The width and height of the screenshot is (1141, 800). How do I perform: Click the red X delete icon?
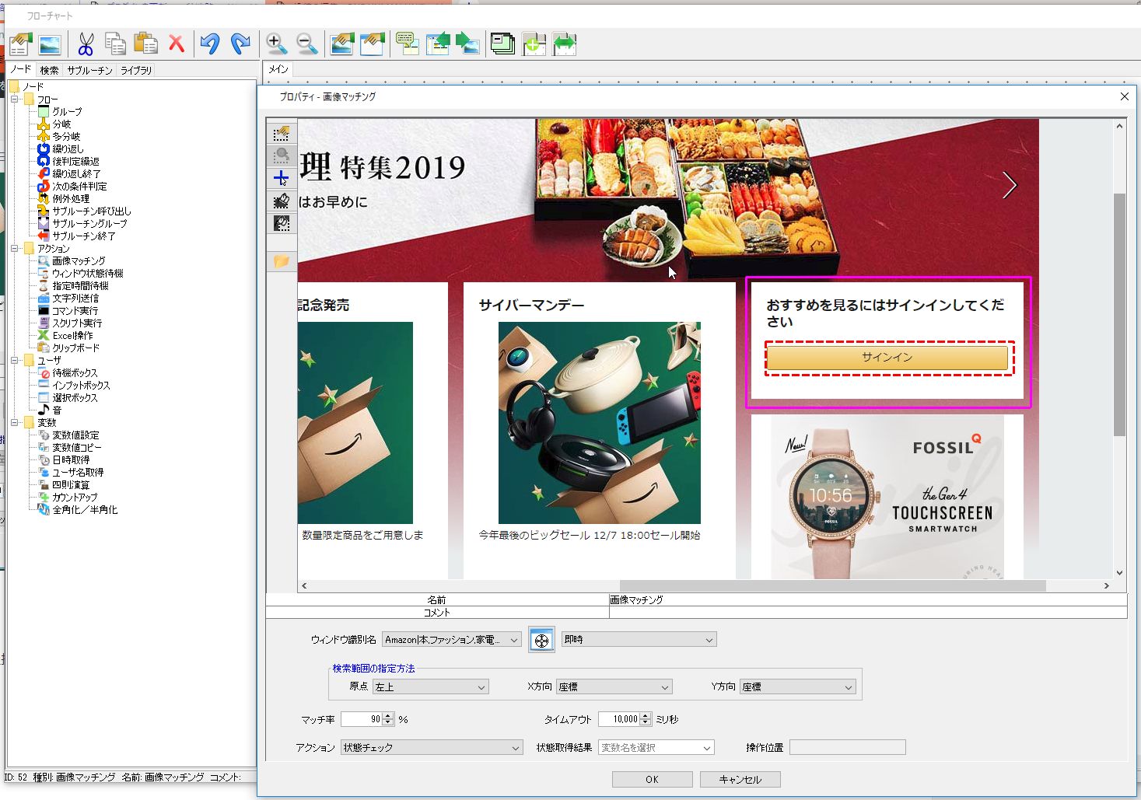click(x=177, y=44)
